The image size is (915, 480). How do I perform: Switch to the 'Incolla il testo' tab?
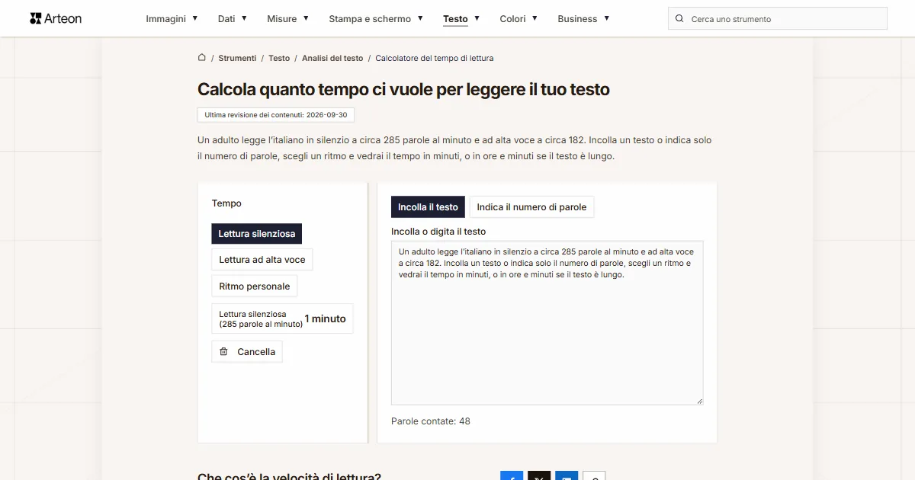point(428,207)
